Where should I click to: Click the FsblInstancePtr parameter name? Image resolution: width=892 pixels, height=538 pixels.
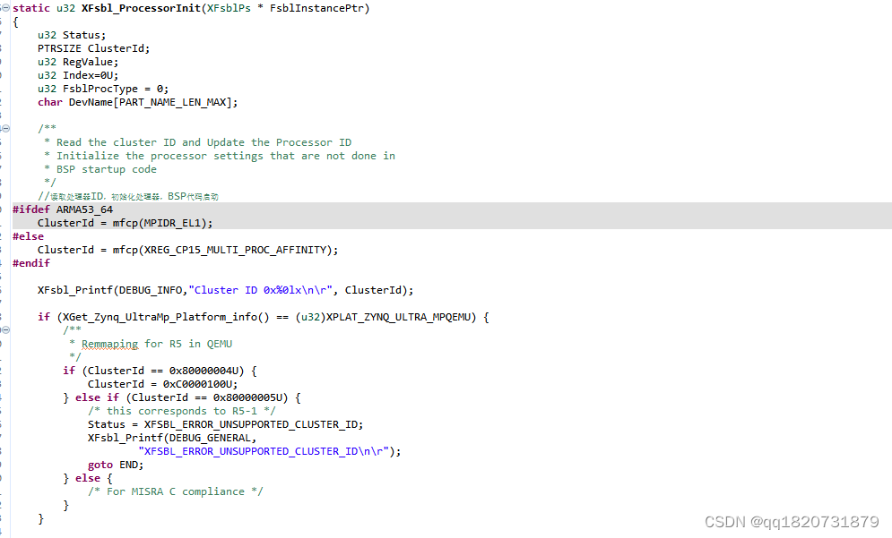click(x=316, y=9)
